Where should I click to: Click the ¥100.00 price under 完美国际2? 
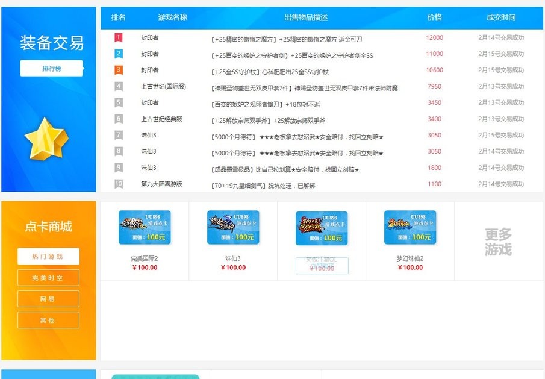point(146,268)
